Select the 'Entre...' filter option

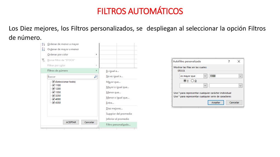click(x=110, y=103)
